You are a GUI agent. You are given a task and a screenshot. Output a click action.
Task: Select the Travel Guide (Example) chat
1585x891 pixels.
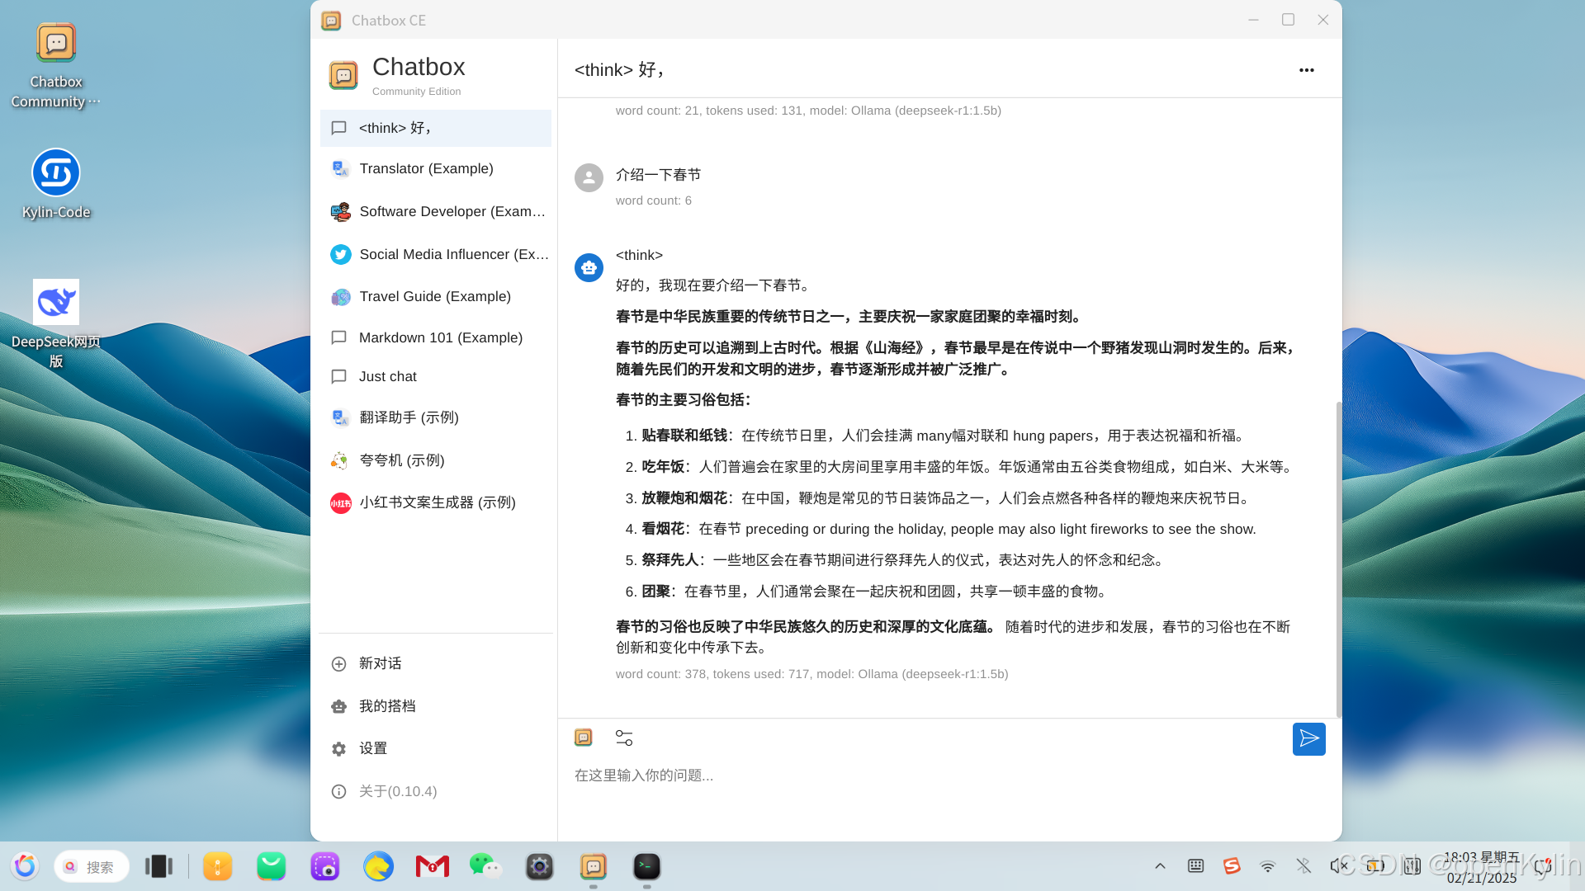[435, 296]
